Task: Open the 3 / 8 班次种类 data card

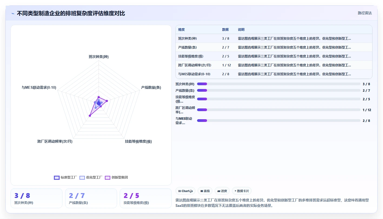Action: (36, 198)
